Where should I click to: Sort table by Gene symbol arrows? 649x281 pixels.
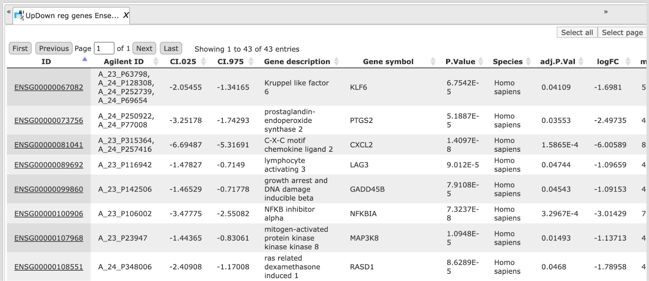433,61
